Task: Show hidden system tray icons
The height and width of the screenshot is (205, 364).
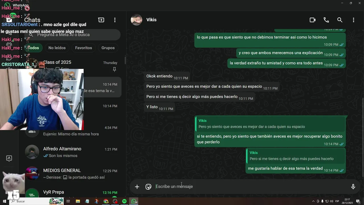Action: (x=313, y=201)
